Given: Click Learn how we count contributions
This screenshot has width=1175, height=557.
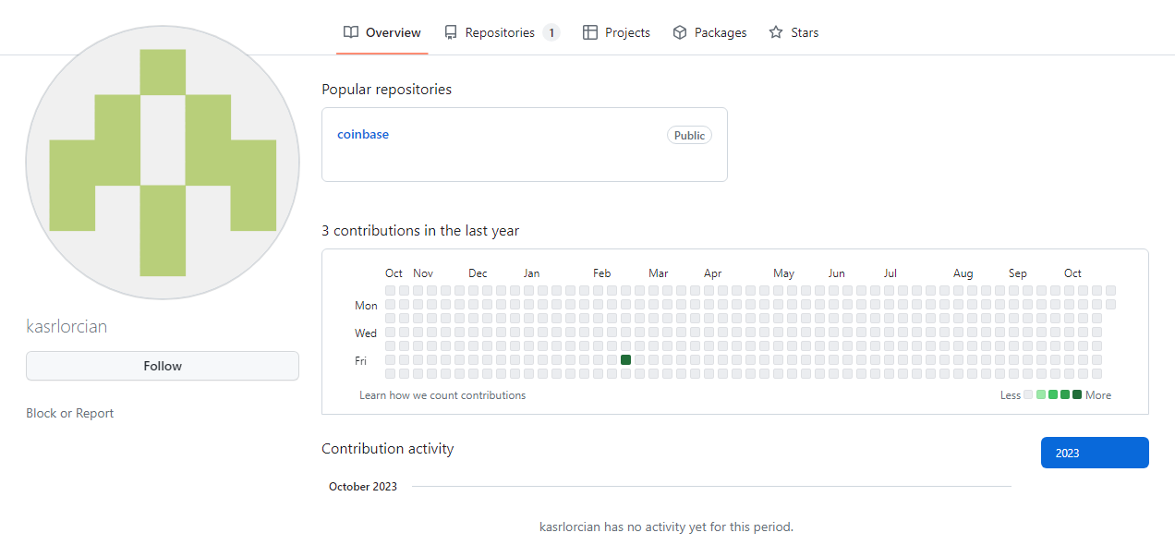Looking at the screenshot, I should tap(442, 394).
